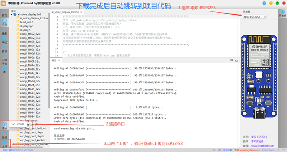Open the 零知-ESP32S3 board dropdown
This screenshot has width=287, height=152.
pyautogui.click(x=255, y=17)
